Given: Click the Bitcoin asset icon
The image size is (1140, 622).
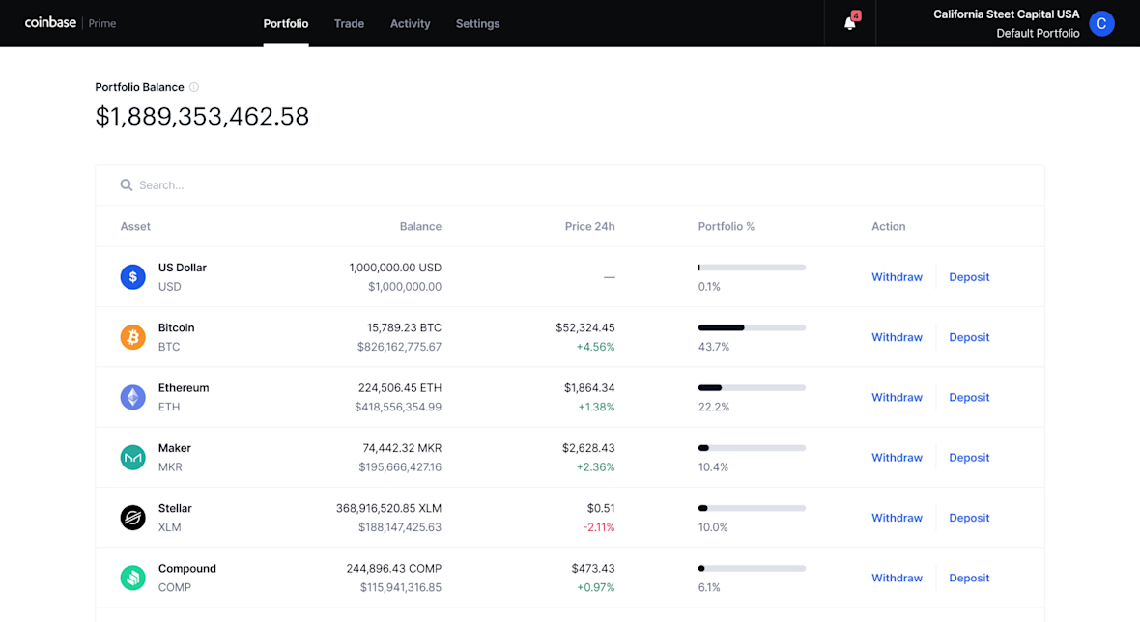Looking at the screenshot, I should click(x=133, y=337).
